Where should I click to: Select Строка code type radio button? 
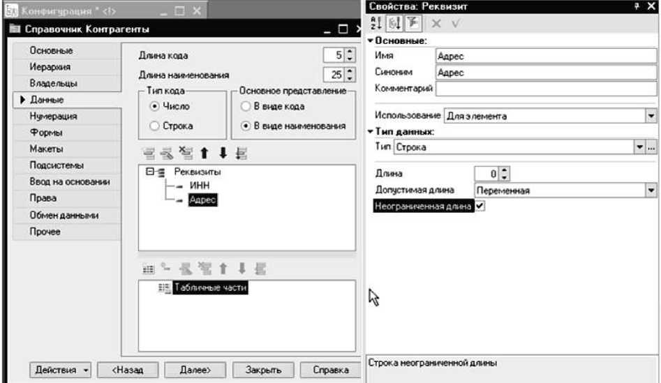[154, 126]
